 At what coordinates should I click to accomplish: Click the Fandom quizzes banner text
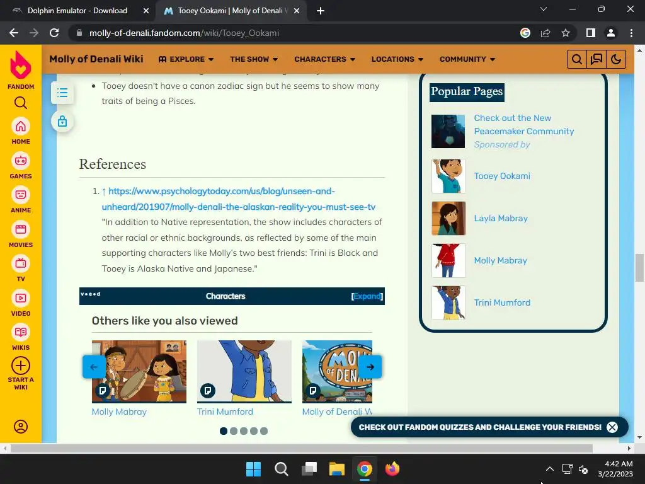(x=479, y=427)
